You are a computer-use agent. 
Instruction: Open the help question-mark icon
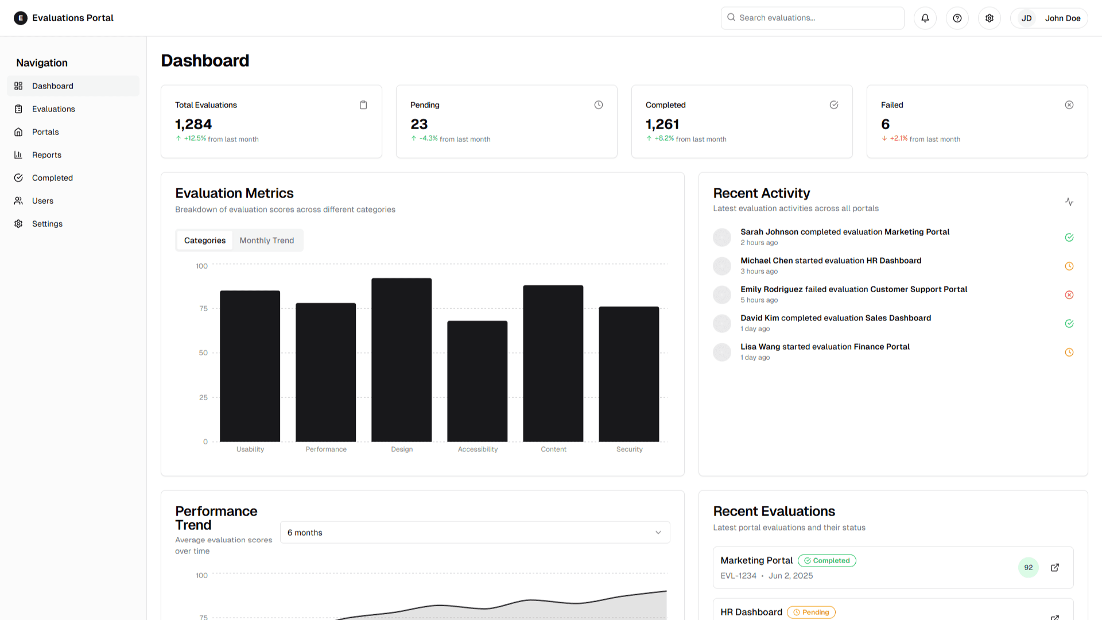point(957,18)
